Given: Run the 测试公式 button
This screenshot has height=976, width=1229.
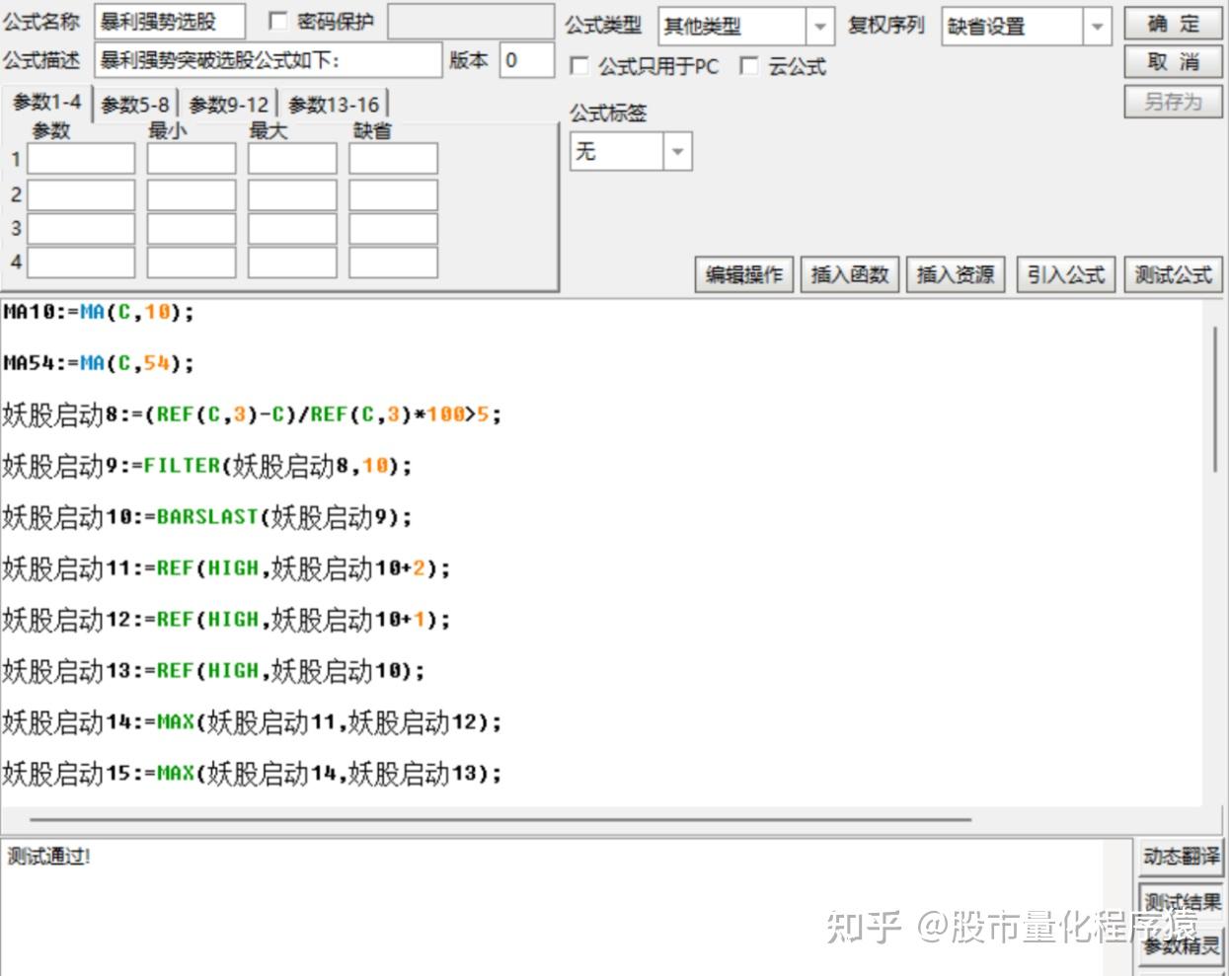Looking at the screenshot, I should tap(1173, 274).
